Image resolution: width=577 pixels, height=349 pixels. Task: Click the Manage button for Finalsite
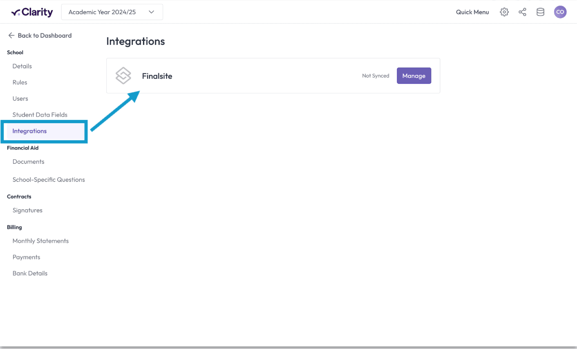click(x=414, y=75)
